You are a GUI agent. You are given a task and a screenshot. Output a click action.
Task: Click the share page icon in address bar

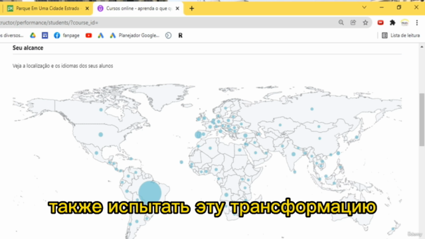[x=353, y=23]
